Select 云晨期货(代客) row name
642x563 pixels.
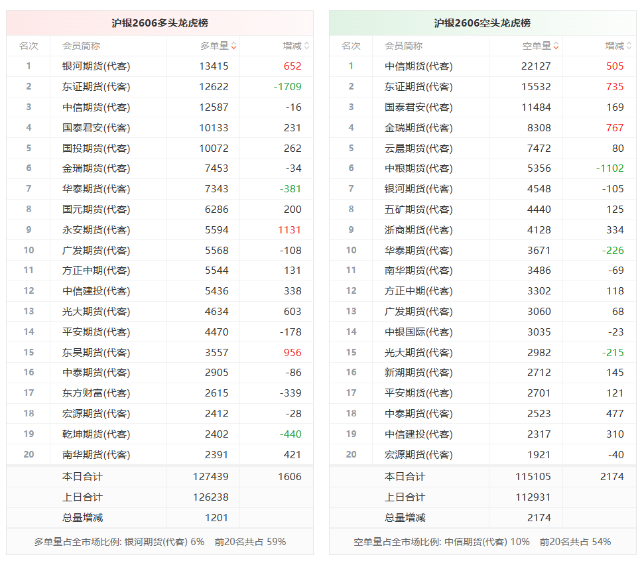[x=419, y=149]
